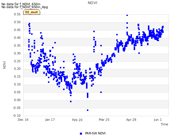The width and height of the screenshot is (186, 139).
Task: Click the 0.50 y-axis tick label
Action: click(17, 22)
